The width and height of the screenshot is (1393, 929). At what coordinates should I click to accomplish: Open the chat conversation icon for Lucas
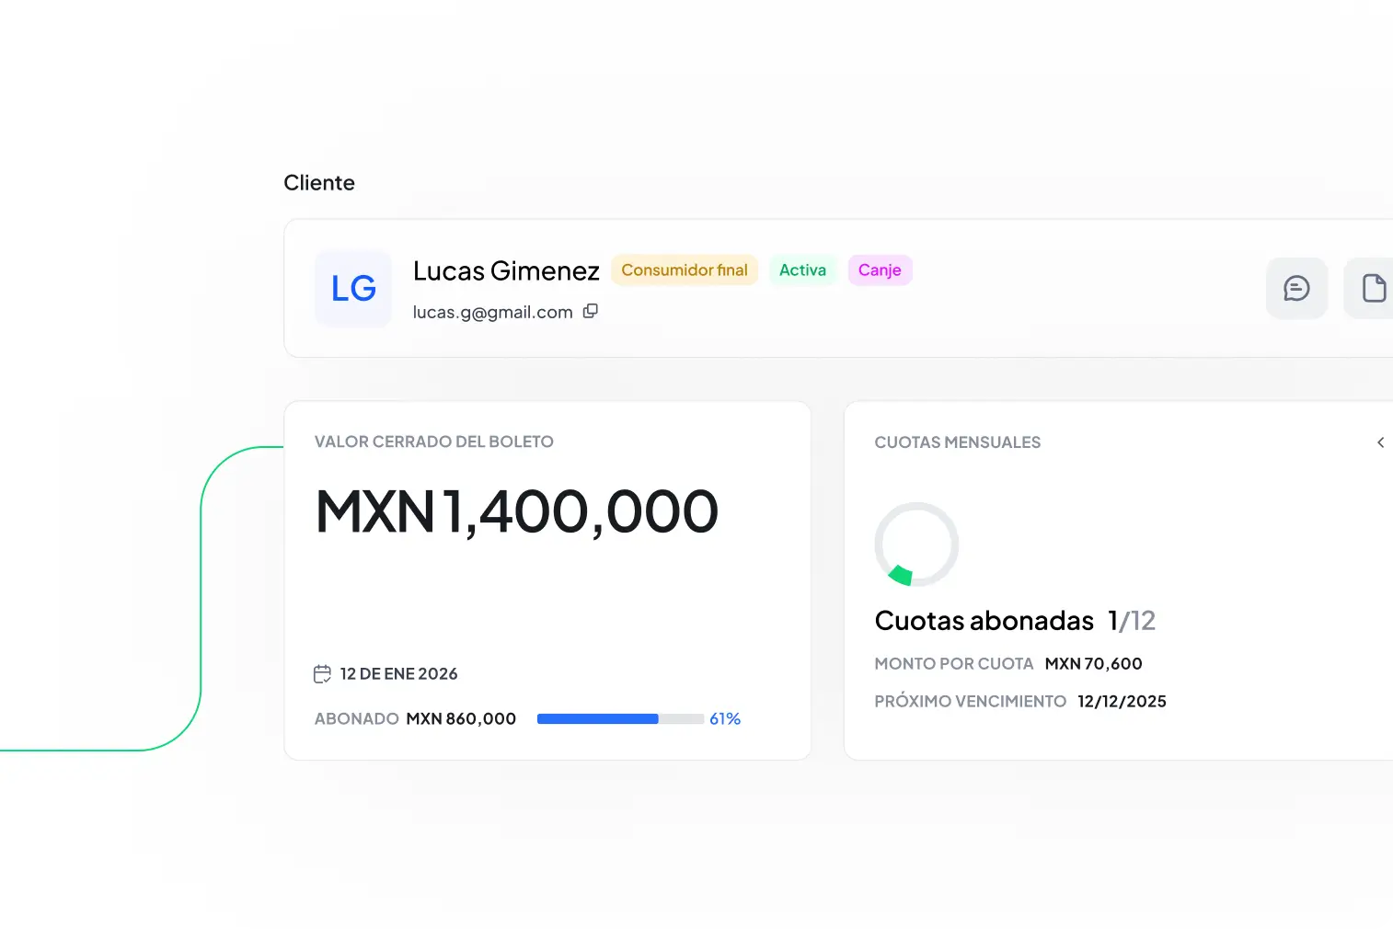tap(1296, 288)
